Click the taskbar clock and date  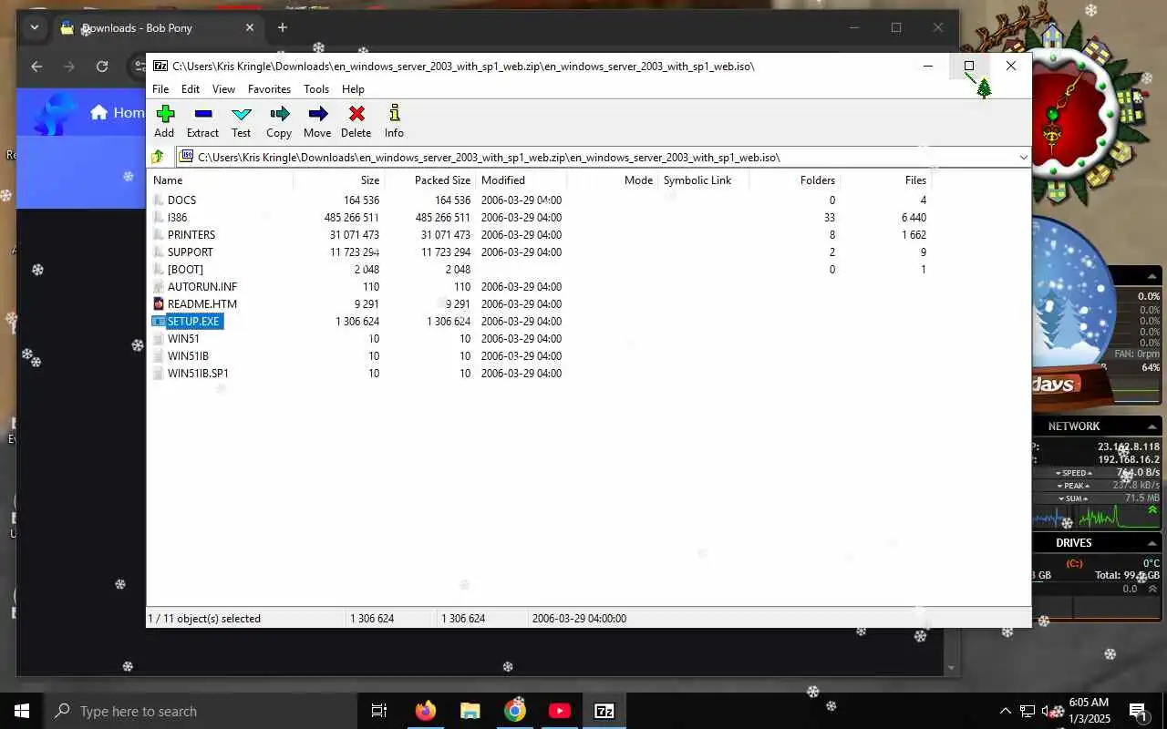1089,711
